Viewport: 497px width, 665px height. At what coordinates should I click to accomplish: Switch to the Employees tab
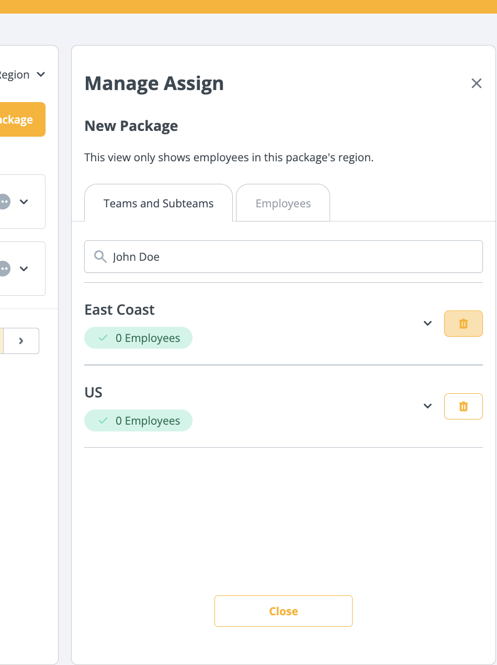(283, 204)
